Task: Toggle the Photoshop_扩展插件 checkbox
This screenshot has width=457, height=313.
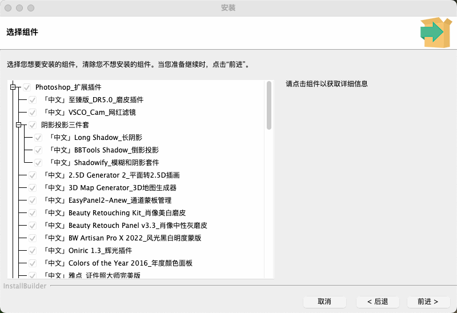Action: click(27, 87)
